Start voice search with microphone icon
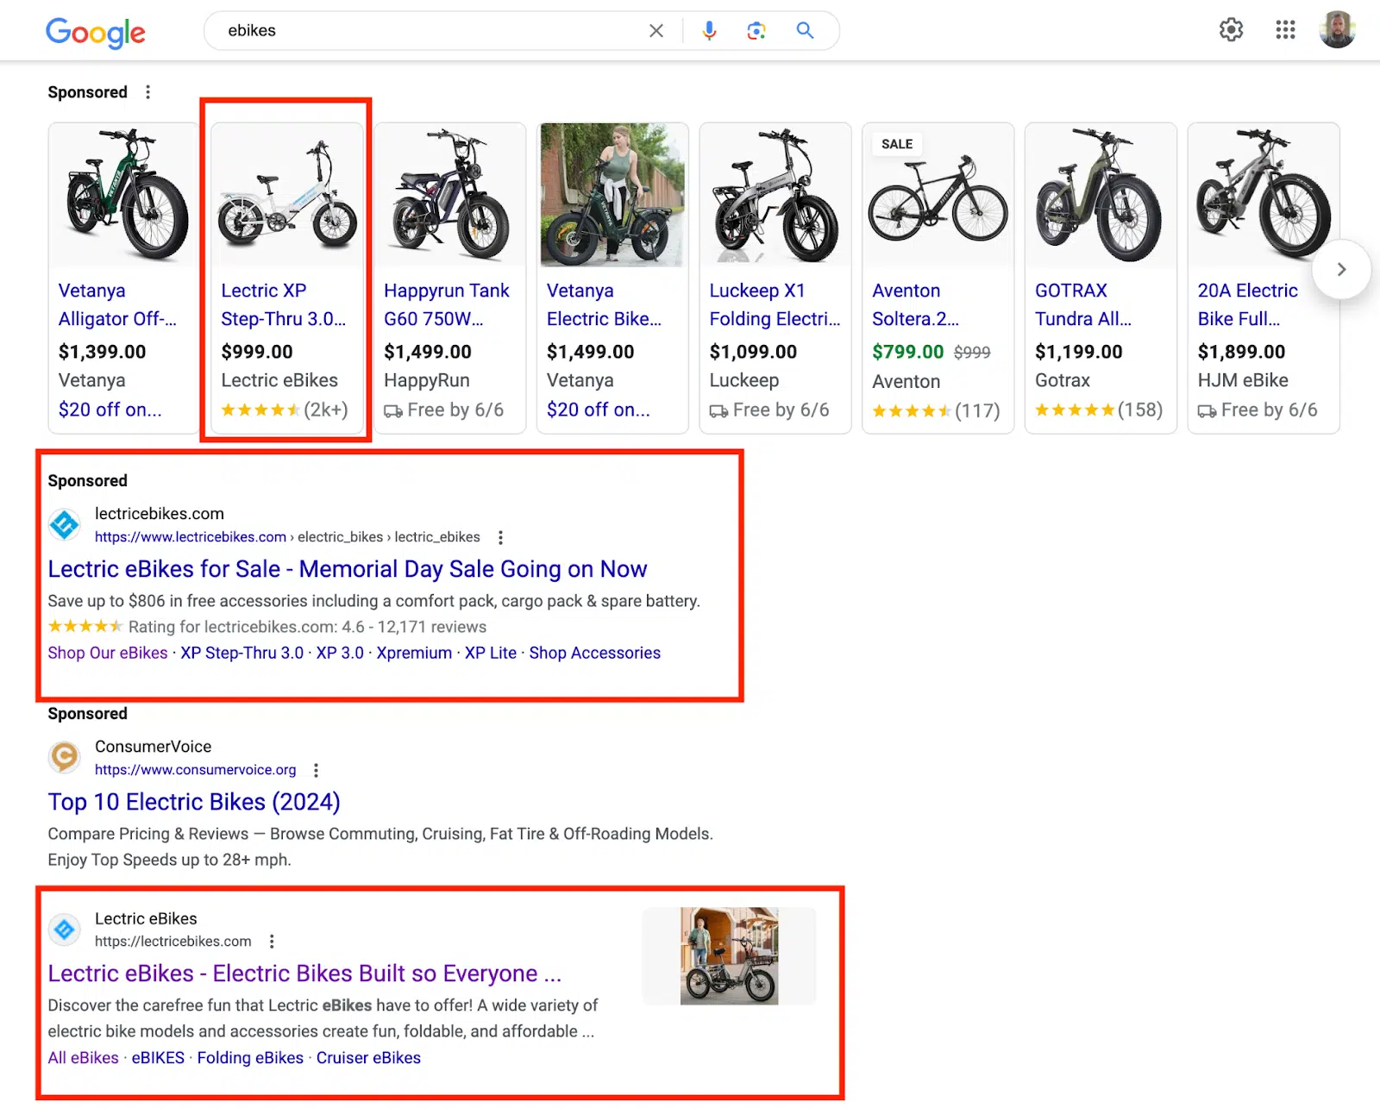Image resolution: width=1380 pixels, height=1108 pixels. click(x=709, y=31)
